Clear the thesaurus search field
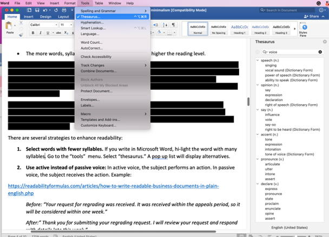This screenshot has height=237, width=329. tap(320, 52)
